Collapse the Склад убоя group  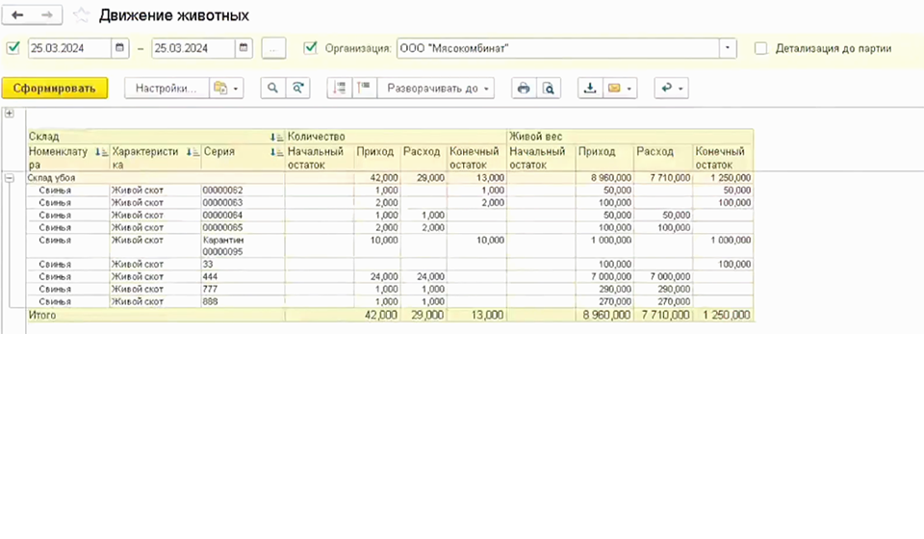(x=10, y=177)
